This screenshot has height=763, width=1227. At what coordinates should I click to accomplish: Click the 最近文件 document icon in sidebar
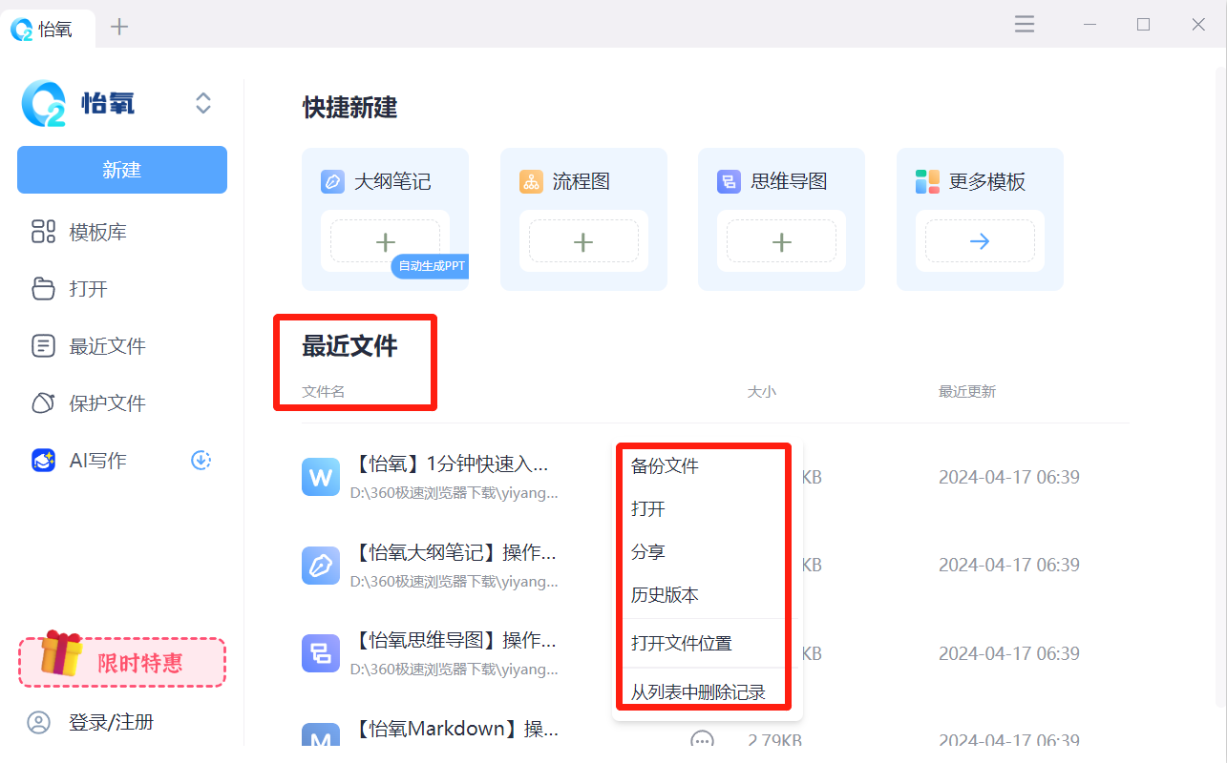(44, 346)
